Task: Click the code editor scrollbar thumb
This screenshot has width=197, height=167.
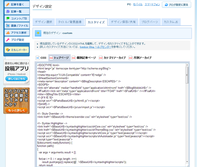Action: pyautogui.click(x=187, y=75)
